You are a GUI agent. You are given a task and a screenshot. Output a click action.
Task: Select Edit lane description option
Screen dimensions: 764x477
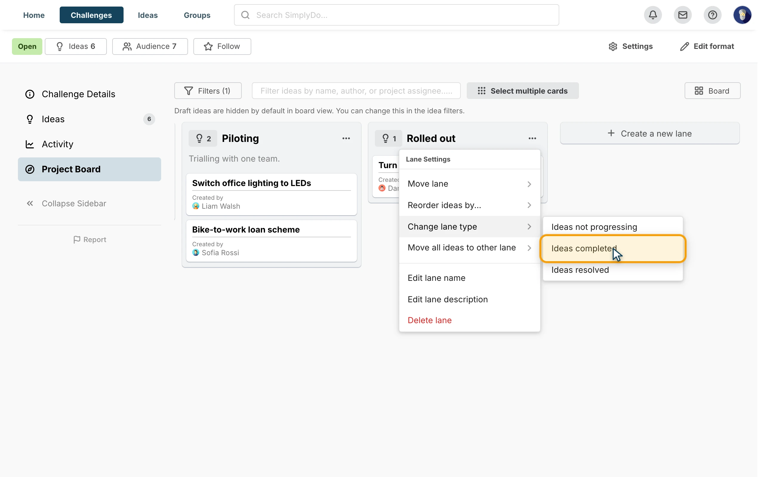point(469,299)
